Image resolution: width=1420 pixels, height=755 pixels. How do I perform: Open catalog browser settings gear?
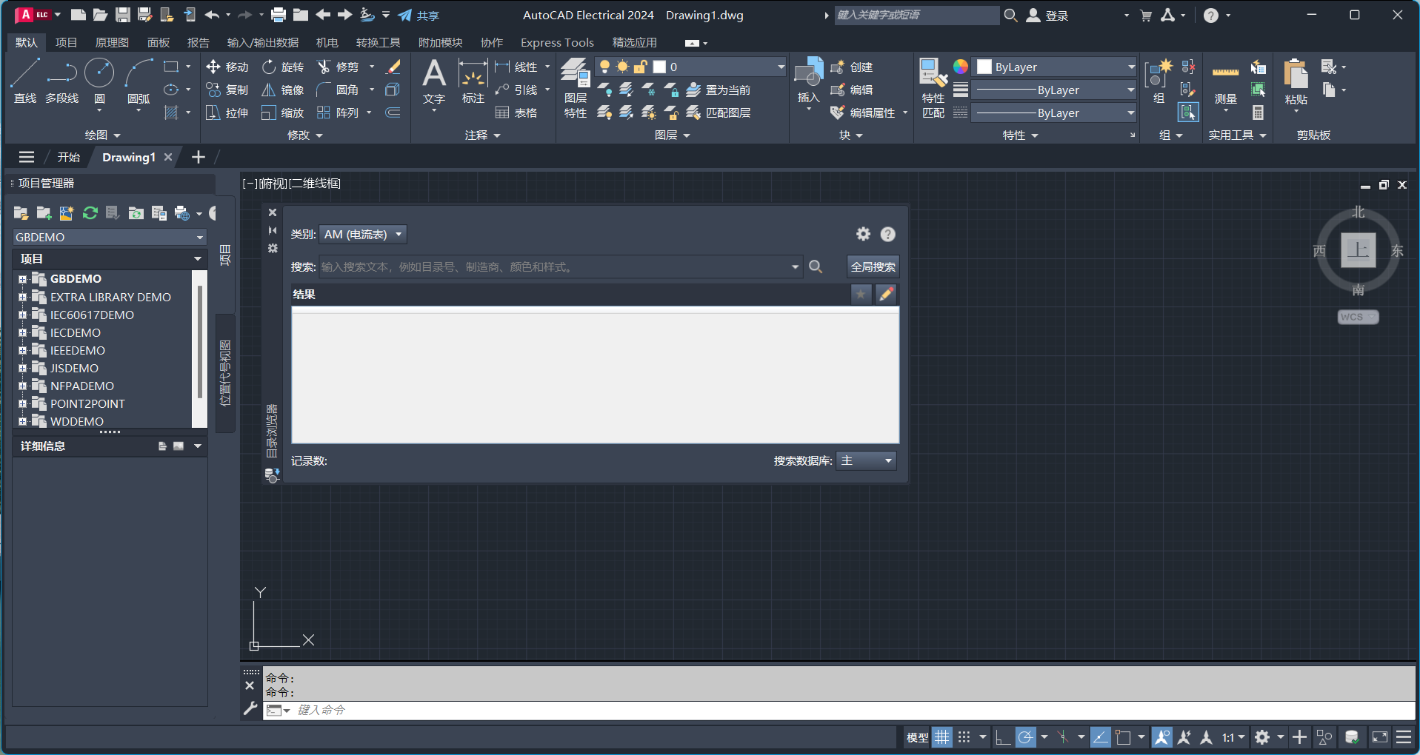[x=863, y=235]
